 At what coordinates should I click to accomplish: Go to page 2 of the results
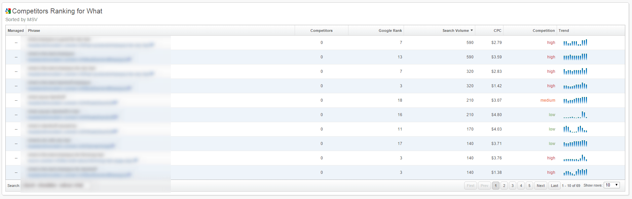pos(504,186)
